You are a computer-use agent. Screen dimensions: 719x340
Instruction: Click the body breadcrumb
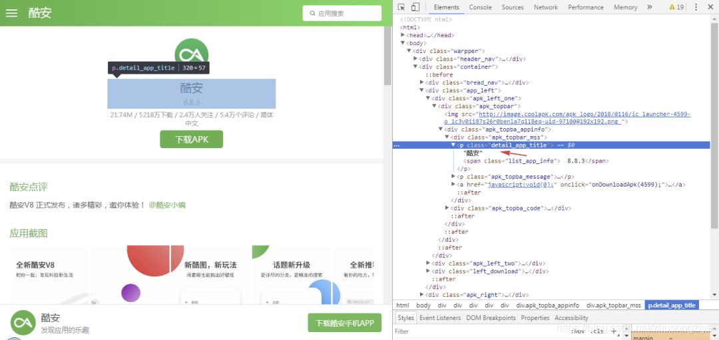(423, 305)
